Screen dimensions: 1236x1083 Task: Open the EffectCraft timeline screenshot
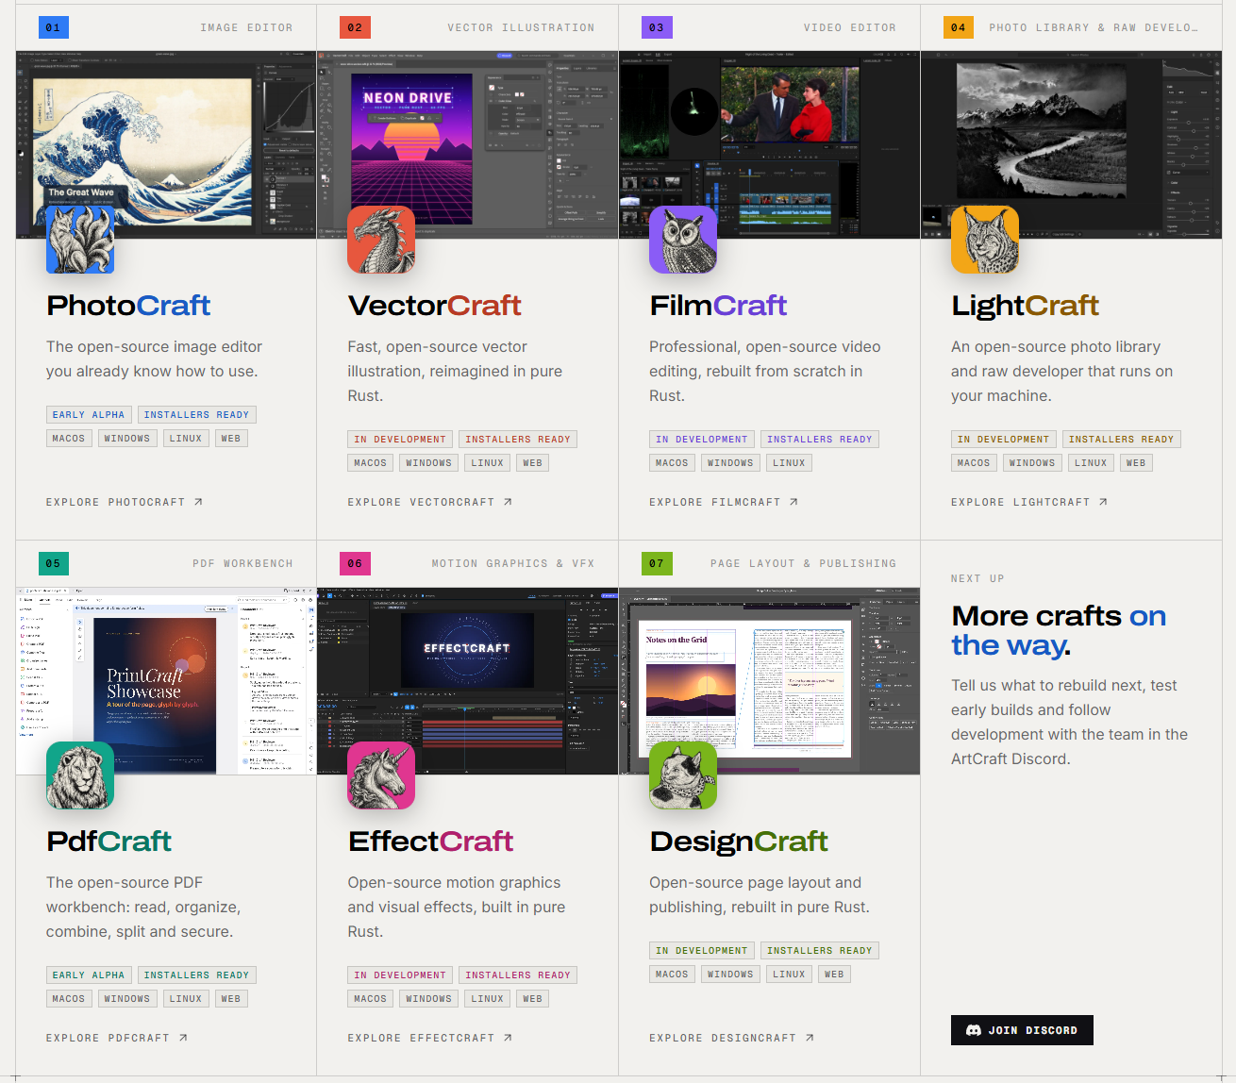467,681
